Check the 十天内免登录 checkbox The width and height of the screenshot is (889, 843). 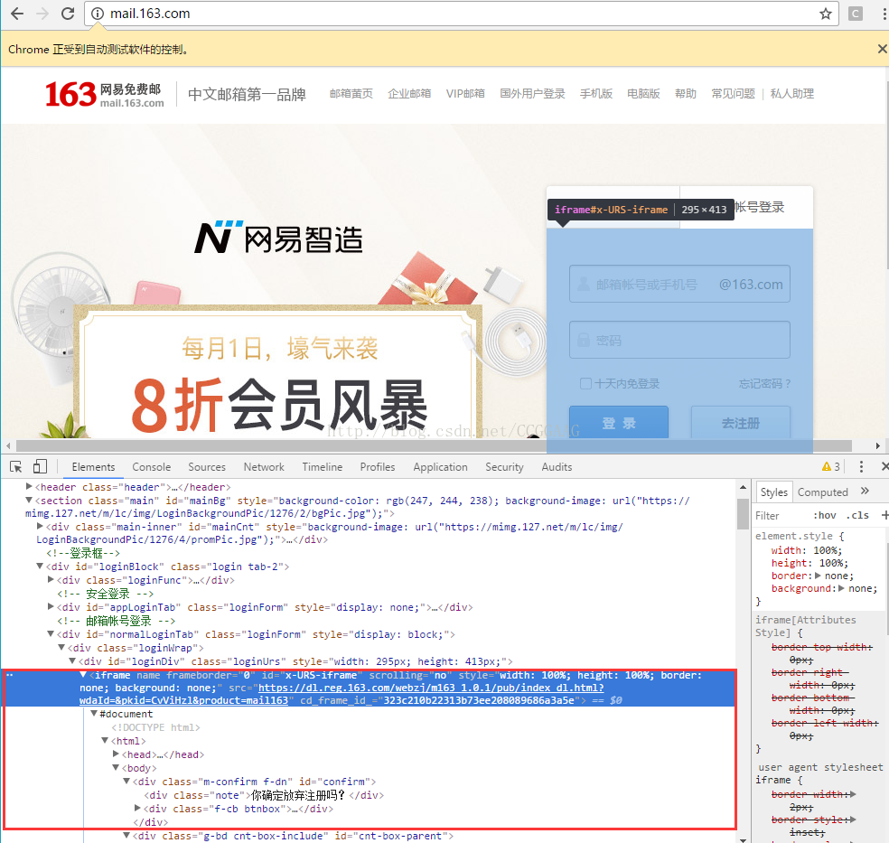585,384
